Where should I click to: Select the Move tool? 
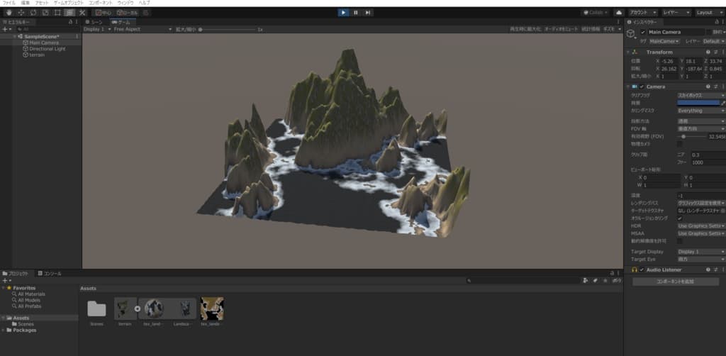pos(21,13)
